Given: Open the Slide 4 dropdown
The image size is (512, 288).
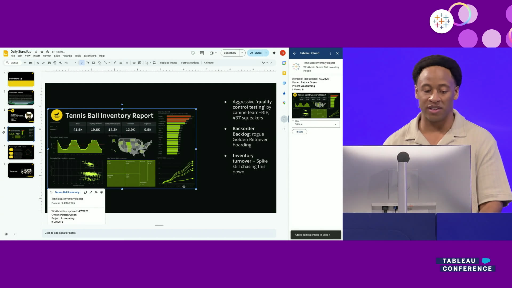Looking at the screenshot, I should tap(316, 124).
